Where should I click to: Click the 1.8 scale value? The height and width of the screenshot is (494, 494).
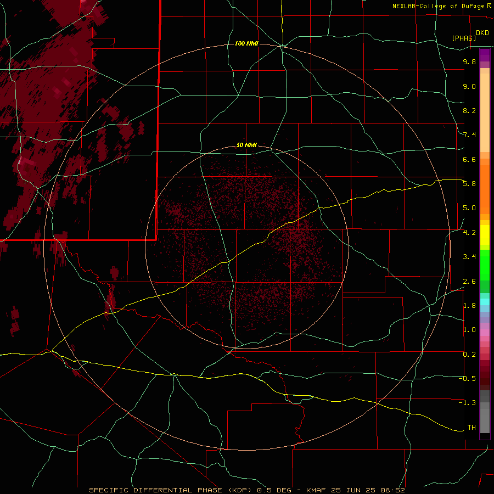(x=469, y=306)
